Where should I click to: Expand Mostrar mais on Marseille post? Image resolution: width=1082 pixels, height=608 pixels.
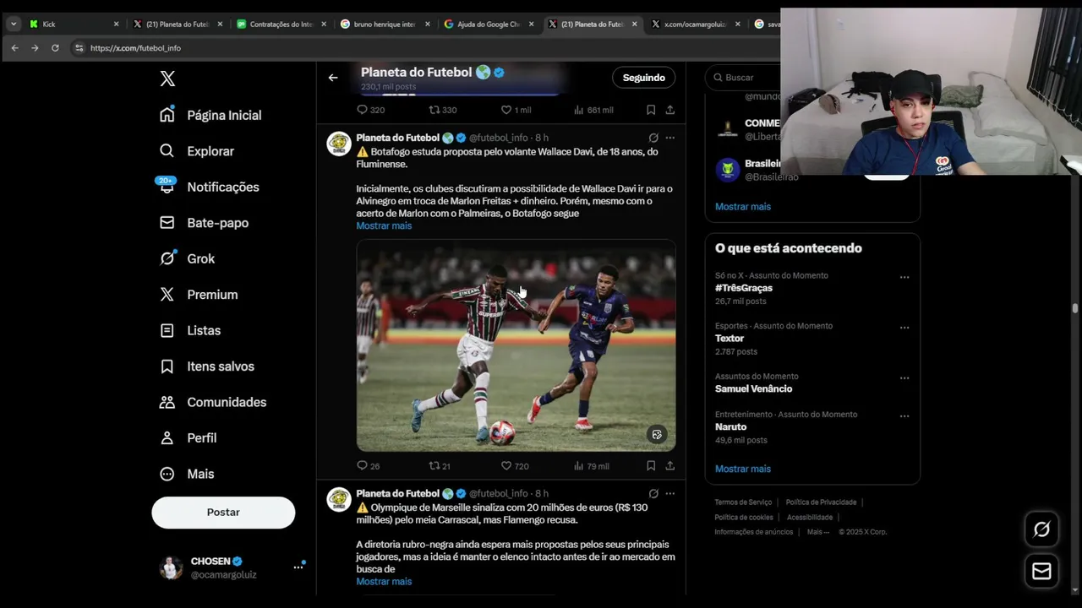384,581
